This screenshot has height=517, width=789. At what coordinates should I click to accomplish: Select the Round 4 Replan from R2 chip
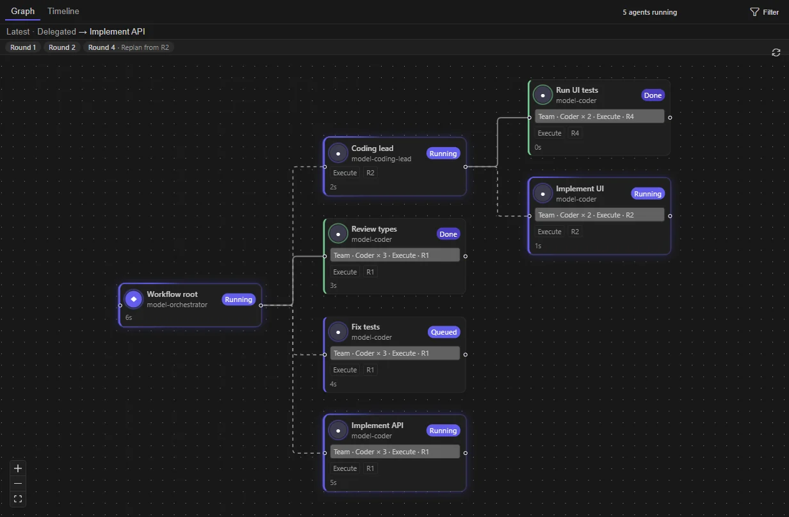pos(129,47)
